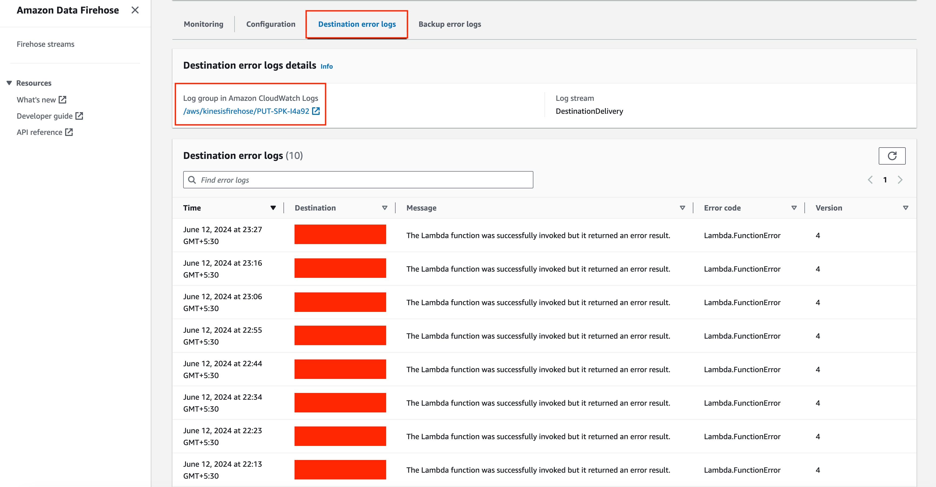Click the Info link beside details heading
This screenshot has width=936, height=487.
326,66
